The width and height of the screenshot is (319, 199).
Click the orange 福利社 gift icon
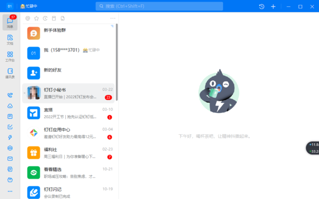pyautogui.click(x=33, y=153)
